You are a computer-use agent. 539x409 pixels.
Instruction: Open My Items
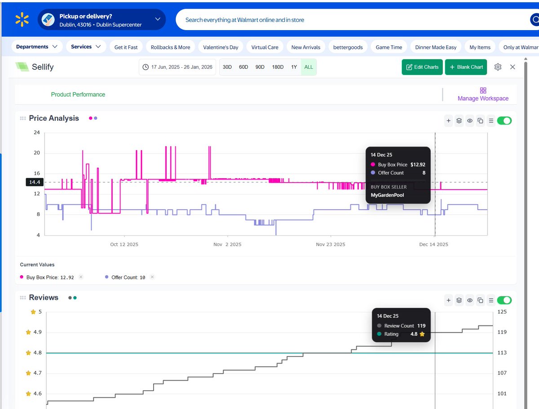[480, 47]
